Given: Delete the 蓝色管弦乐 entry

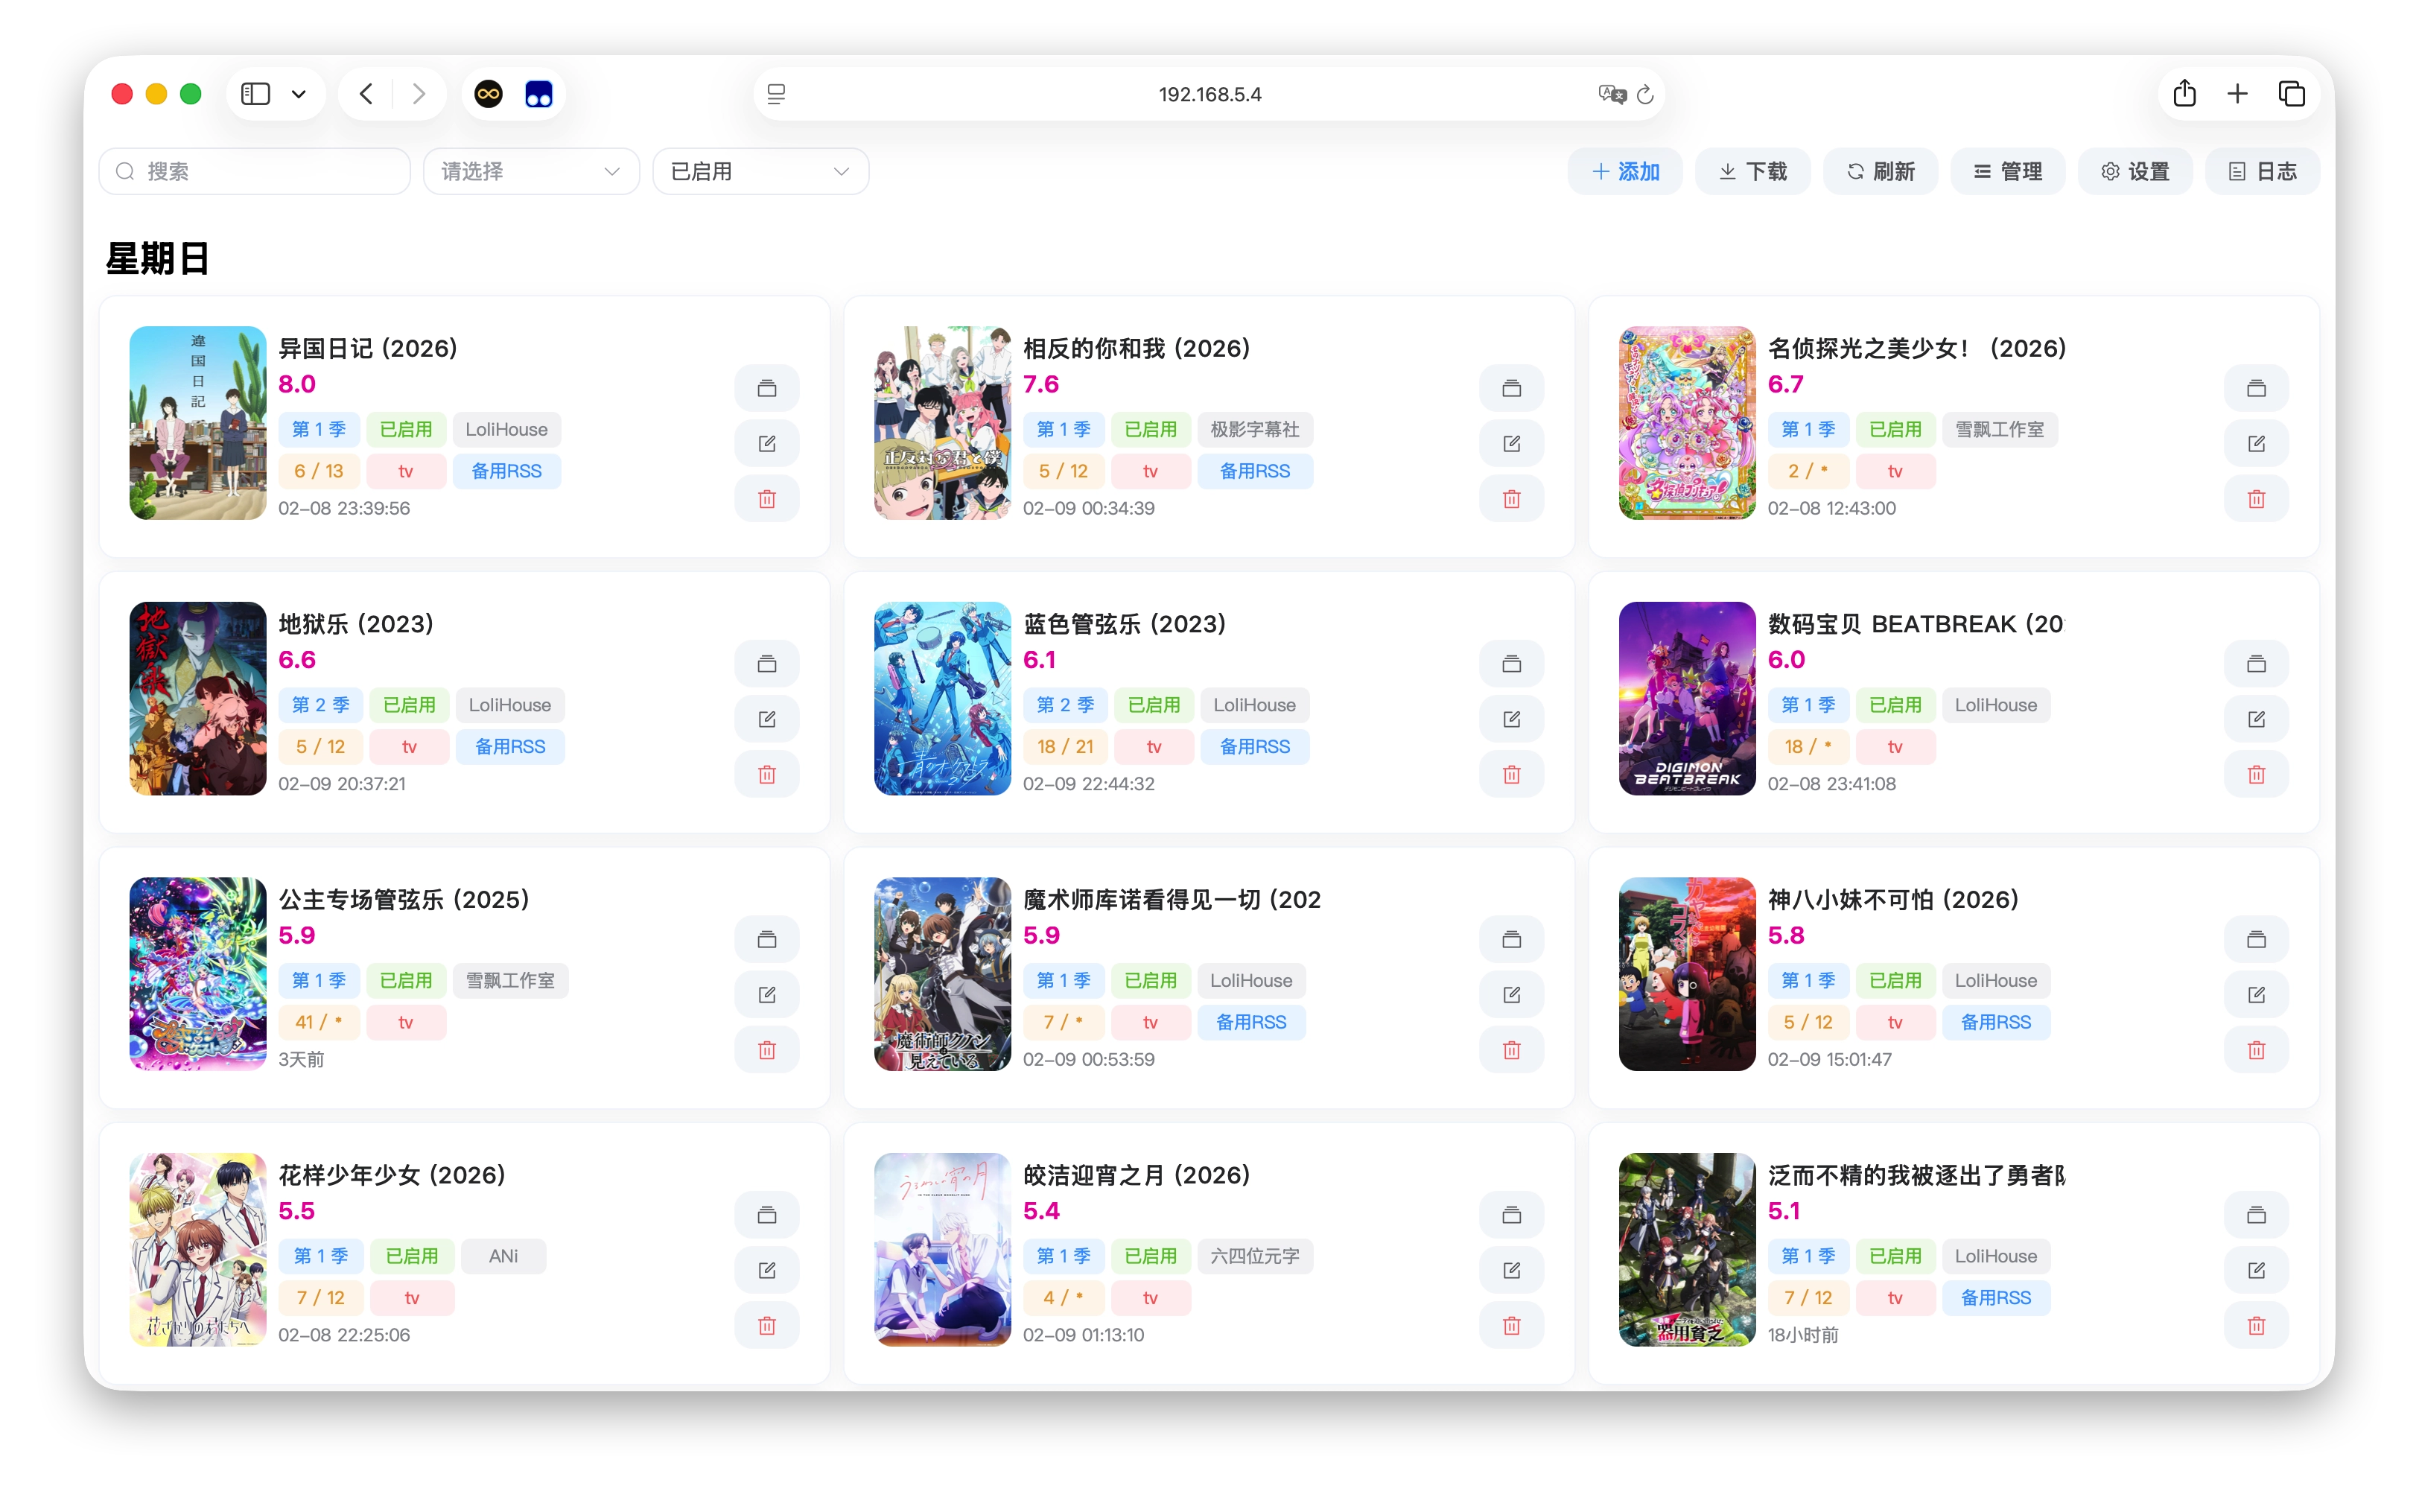Looking at the screenshot, I should point(1512,773).
